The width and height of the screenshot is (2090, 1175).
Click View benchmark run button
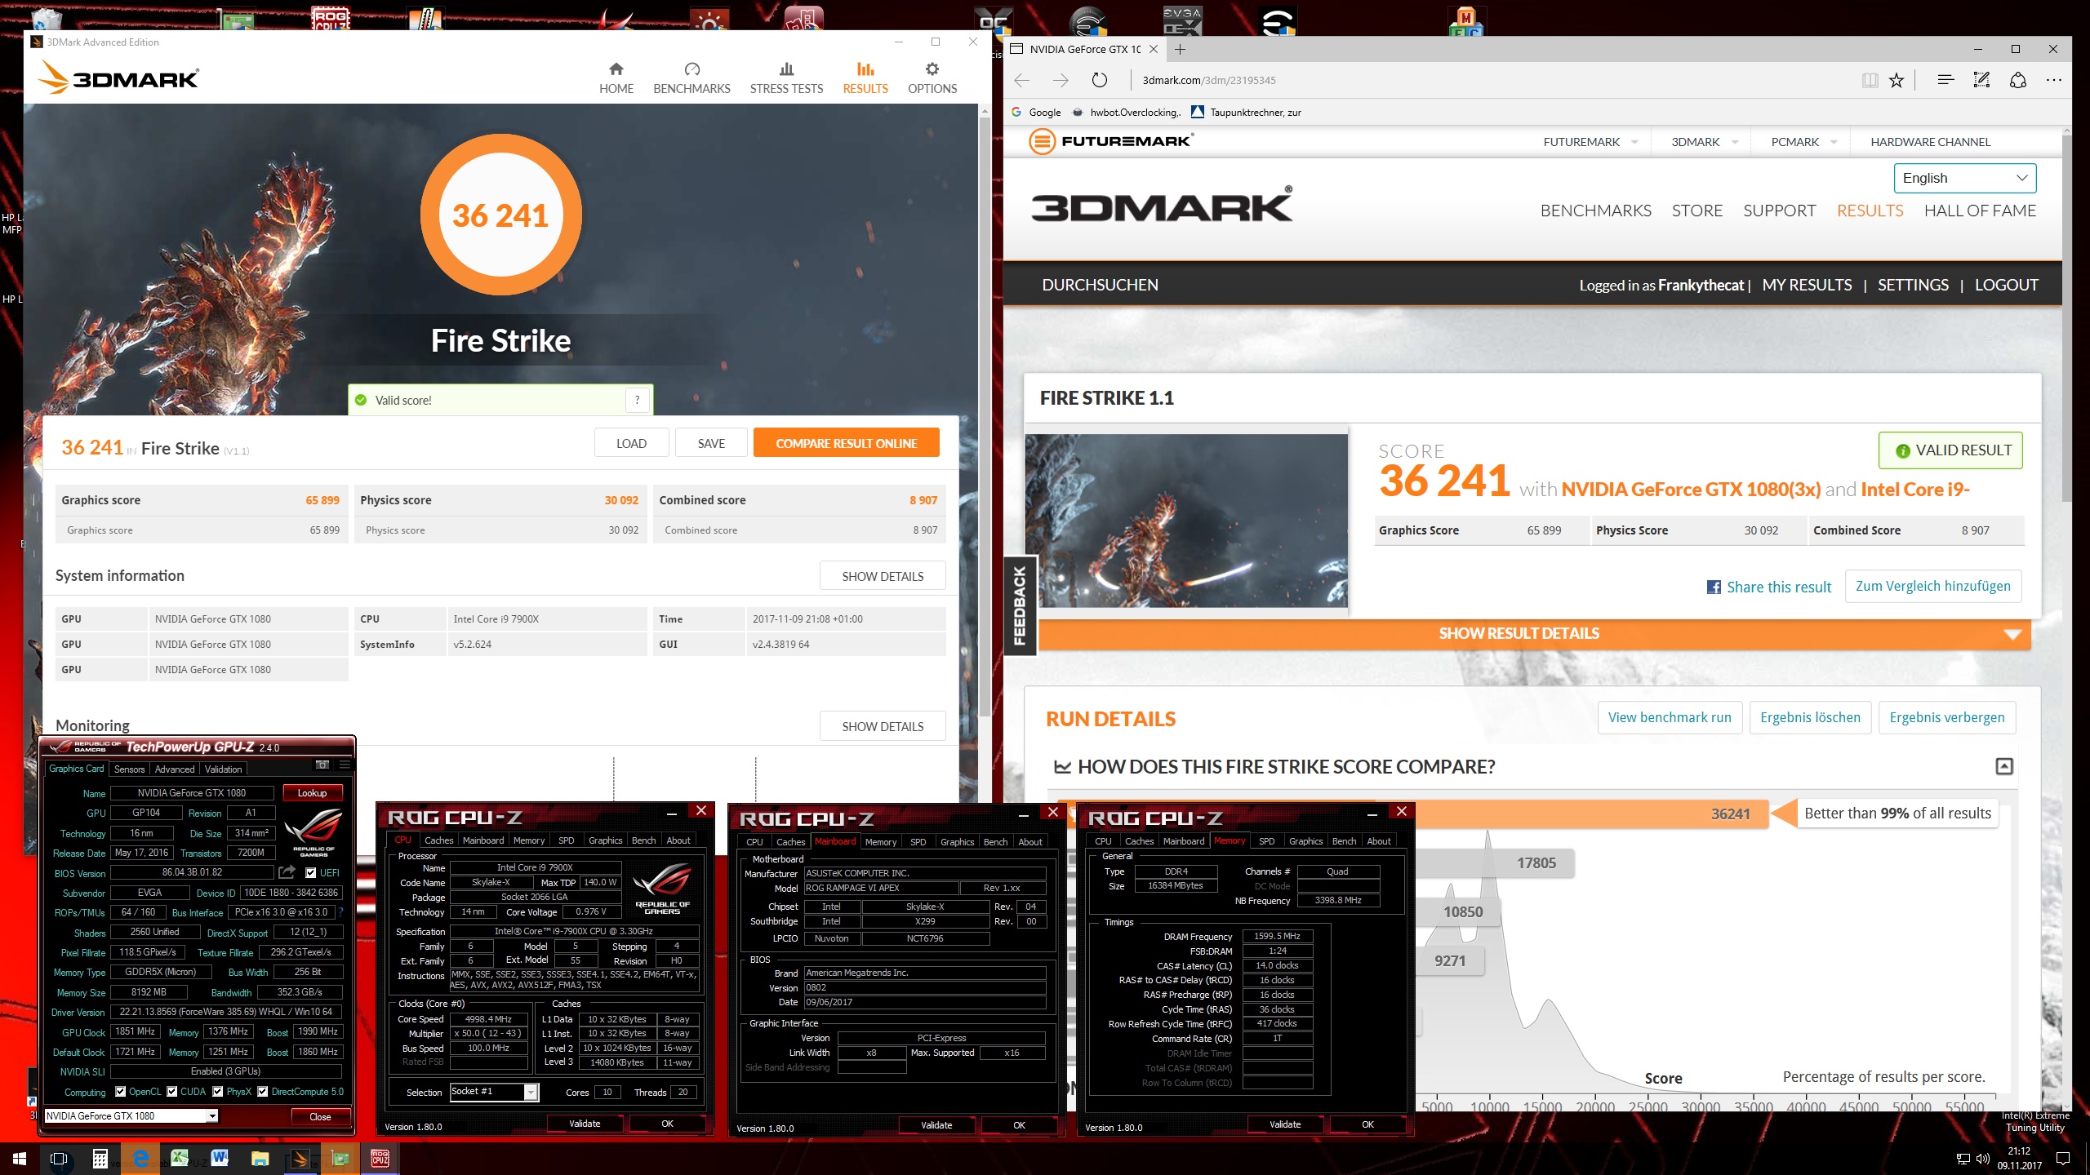pos(1669,717)
